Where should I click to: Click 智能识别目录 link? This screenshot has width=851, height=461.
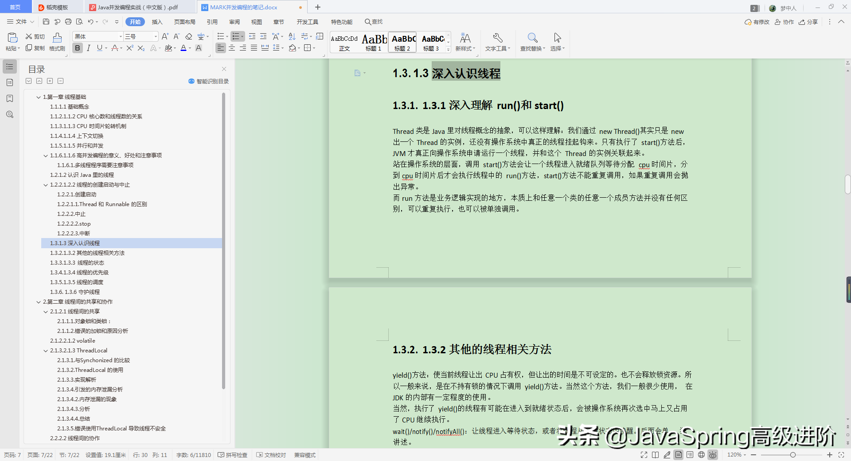209,81
